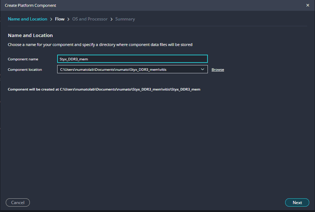315x212 pixels.
Task: Switch to the Summary step
Action: (x=125, y=19)
